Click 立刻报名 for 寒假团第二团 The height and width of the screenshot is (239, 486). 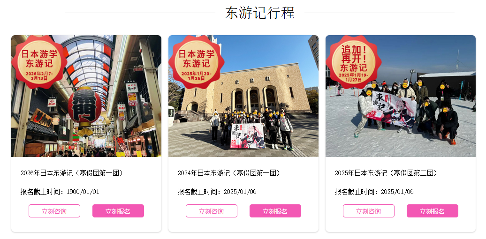point(433,211)
